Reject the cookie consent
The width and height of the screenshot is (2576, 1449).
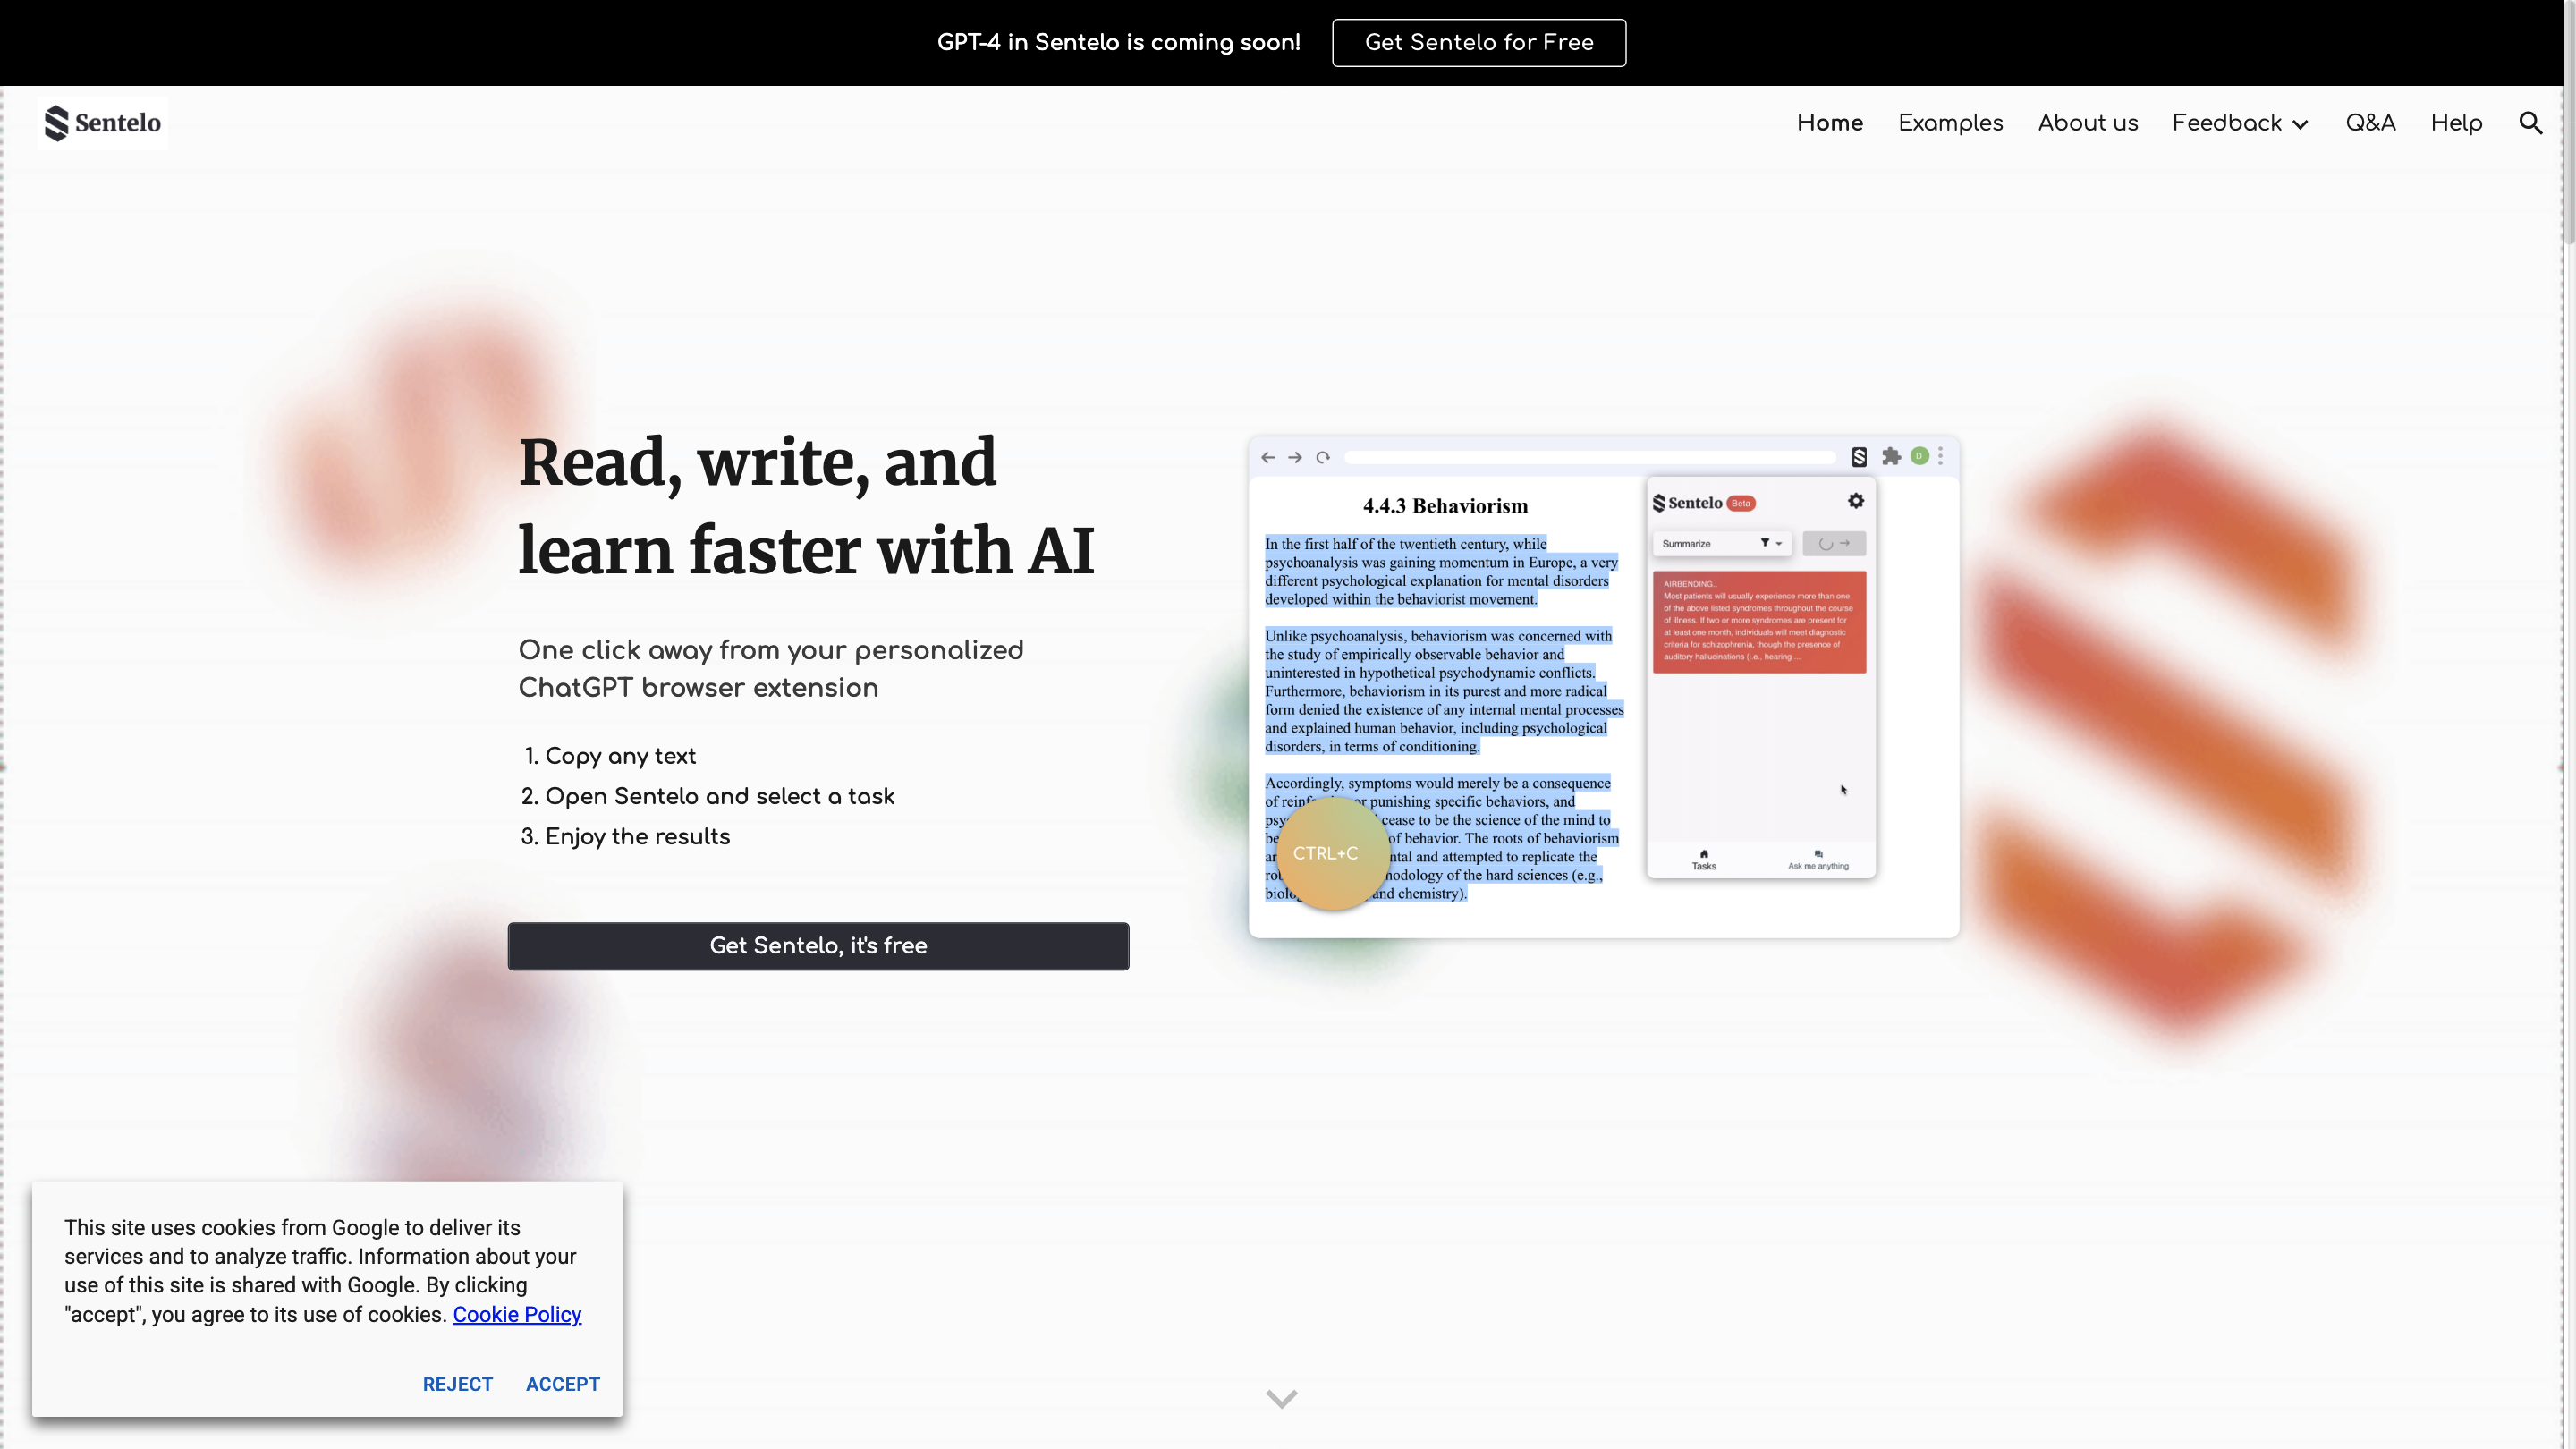pyautogui.click(x=457, y=1384)
